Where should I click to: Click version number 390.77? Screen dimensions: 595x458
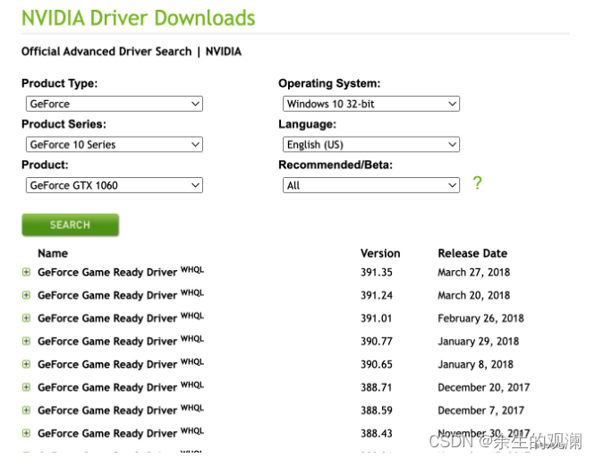[x=377, y=341]
